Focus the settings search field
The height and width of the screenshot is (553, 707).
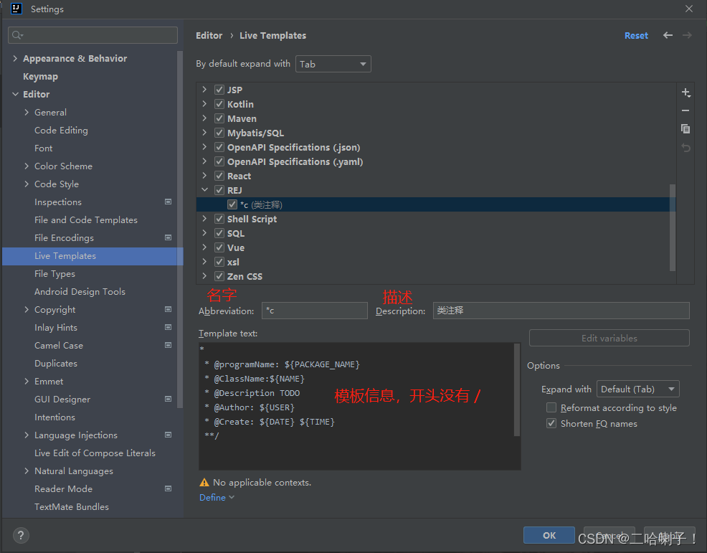point(92,35)
